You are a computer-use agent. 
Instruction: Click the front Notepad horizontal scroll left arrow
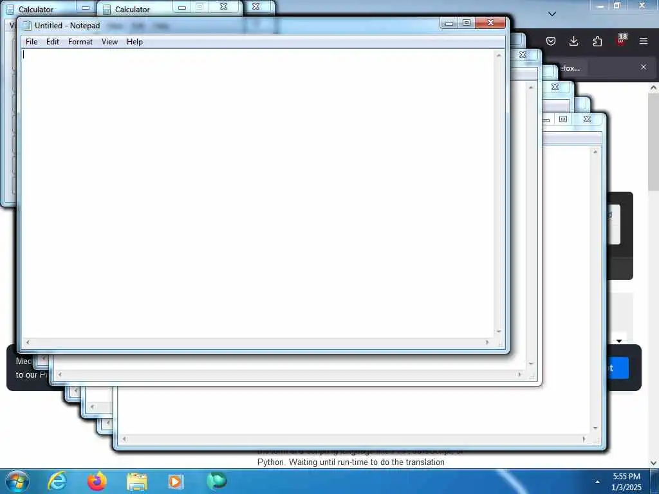pyautogui.click(x=28, y=342)
